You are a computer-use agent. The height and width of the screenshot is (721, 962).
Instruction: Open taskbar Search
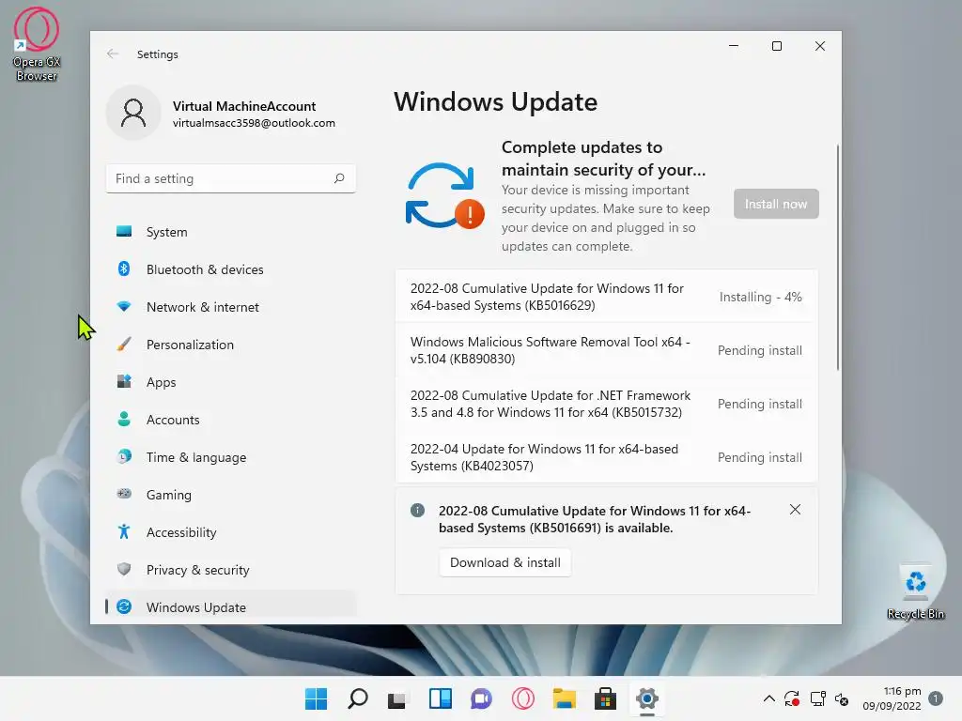(357, 698)
